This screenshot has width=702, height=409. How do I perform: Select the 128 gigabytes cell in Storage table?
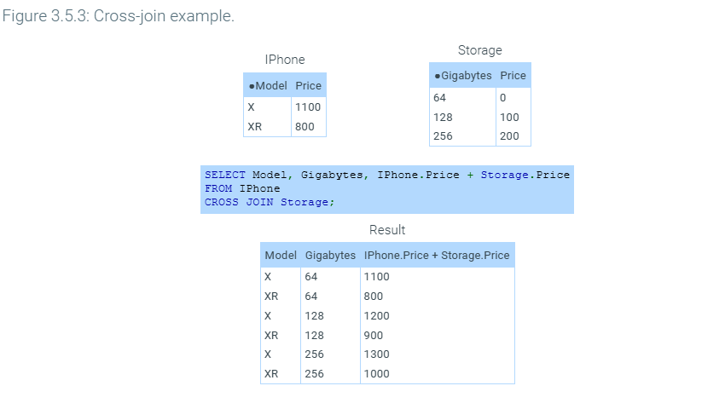coord(443,118)
